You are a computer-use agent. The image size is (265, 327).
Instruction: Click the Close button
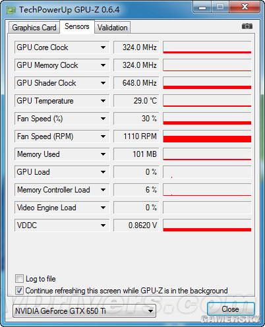(x=231, y=309)
